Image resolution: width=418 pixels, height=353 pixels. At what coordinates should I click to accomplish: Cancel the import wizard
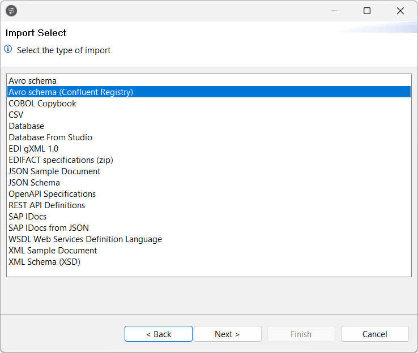[374, 334]
